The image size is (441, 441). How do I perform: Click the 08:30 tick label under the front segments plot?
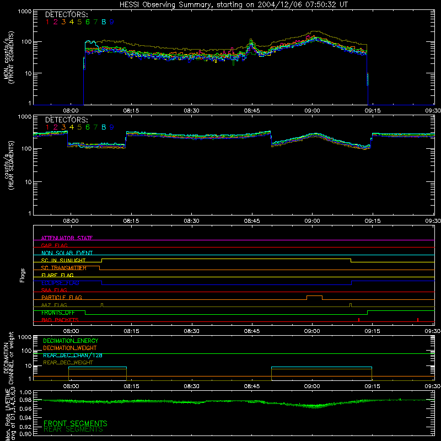coord(191,111)
